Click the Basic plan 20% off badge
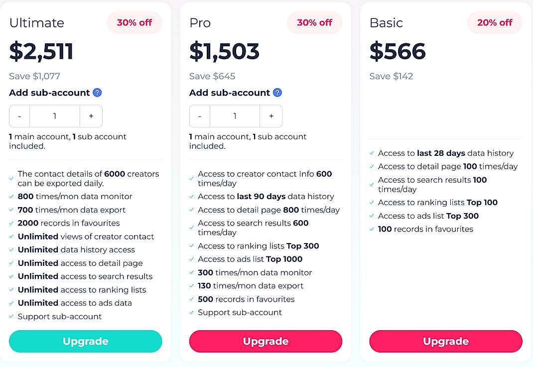Image resolution: width=533 pixels, height=367 pixels. [x=495, y=23]
